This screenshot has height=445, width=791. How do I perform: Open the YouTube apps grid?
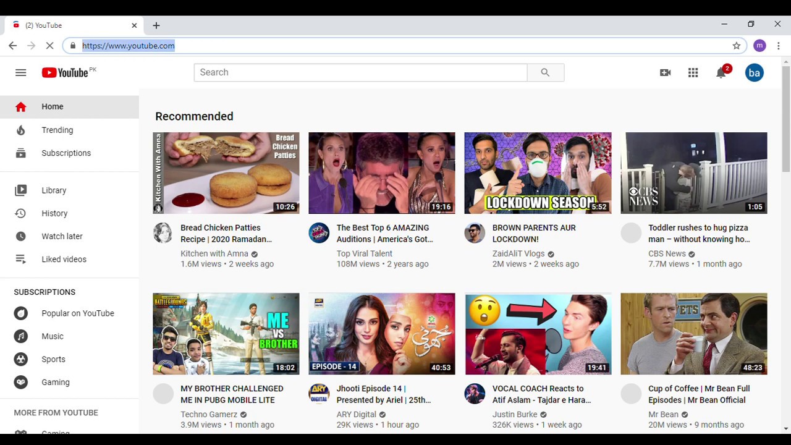(693, 72)
